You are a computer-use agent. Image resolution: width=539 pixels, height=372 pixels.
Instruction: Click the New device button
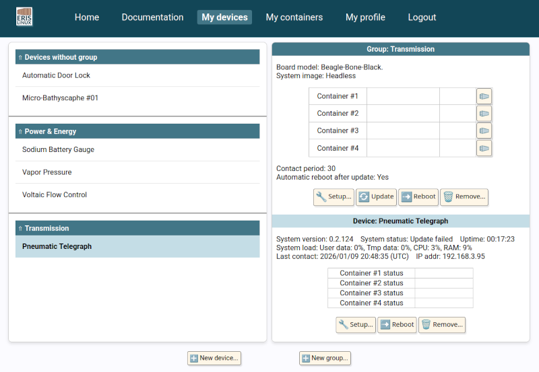click(x=214, y=358)
